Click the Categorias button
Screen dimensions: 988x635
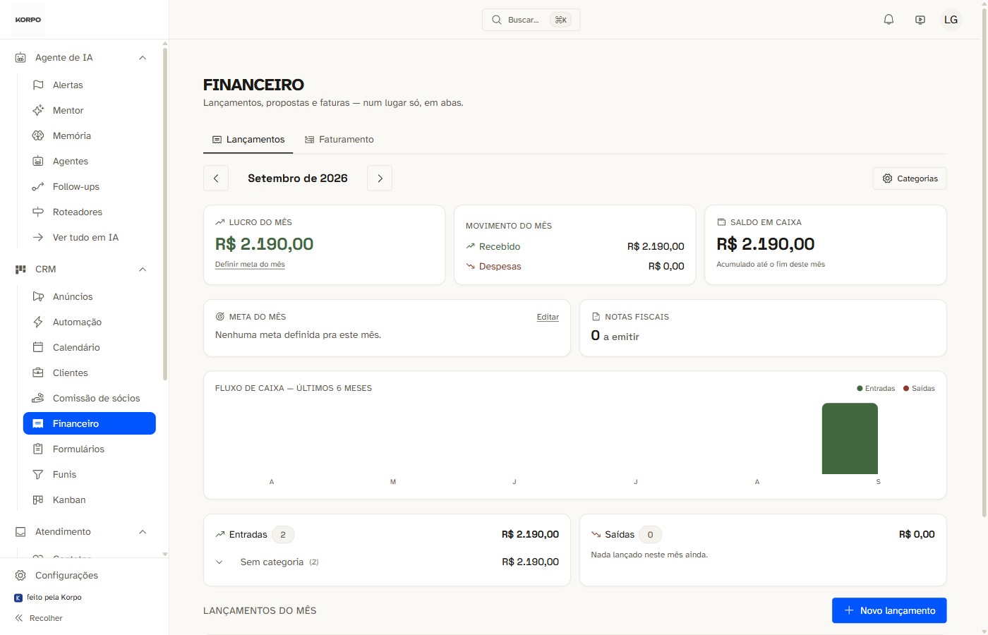pyautogui.click(x=910, y=179)
